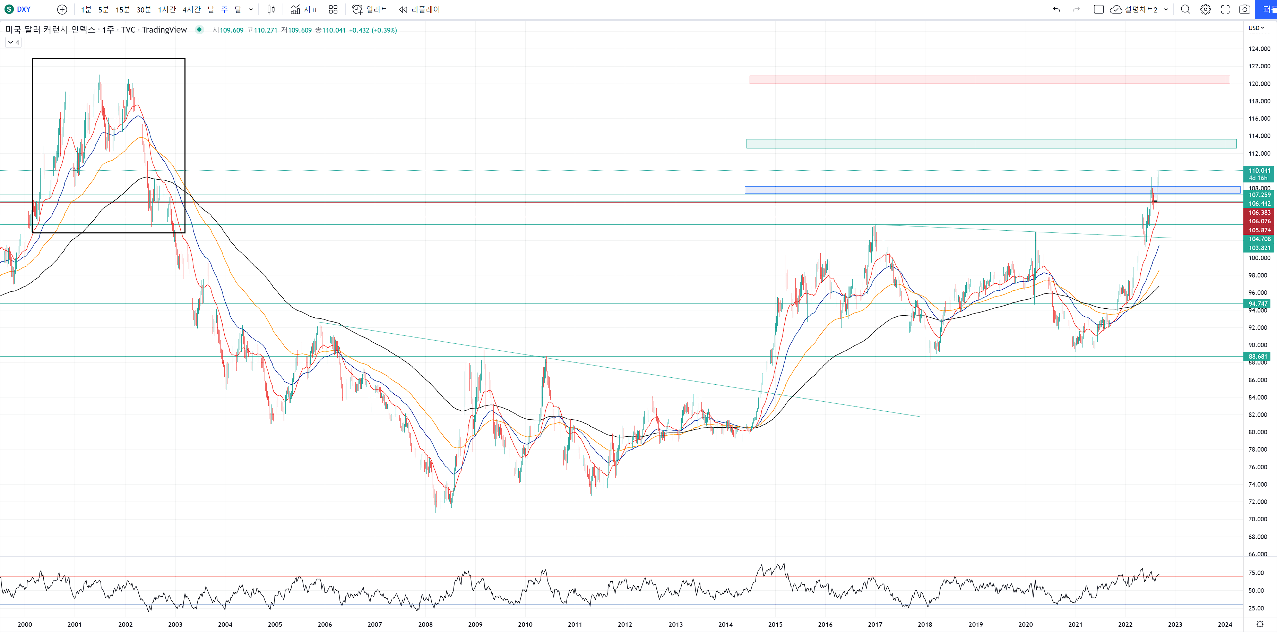The width and height of the screenshot is (1277, 633).
Task: Undo the last chart action
Action: coord(1056,9)
